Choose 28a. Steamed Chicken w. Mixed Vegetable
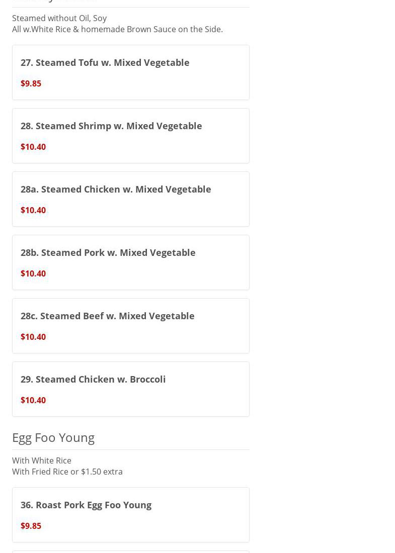Viewport: 395px width, 553px height. 116,189
